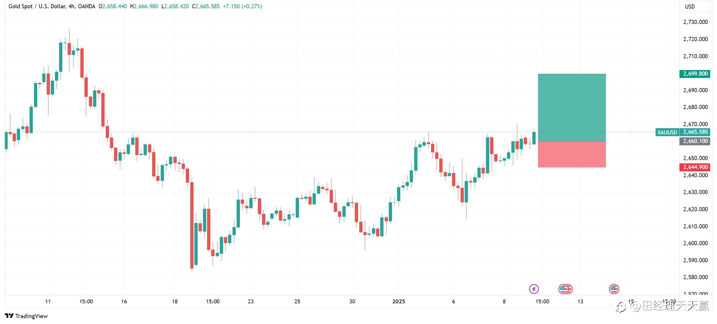The image size is (717, 324).
Task: Click the purple lightning bolt event icon
Action: pyautogui.click(x=534, y=289)
